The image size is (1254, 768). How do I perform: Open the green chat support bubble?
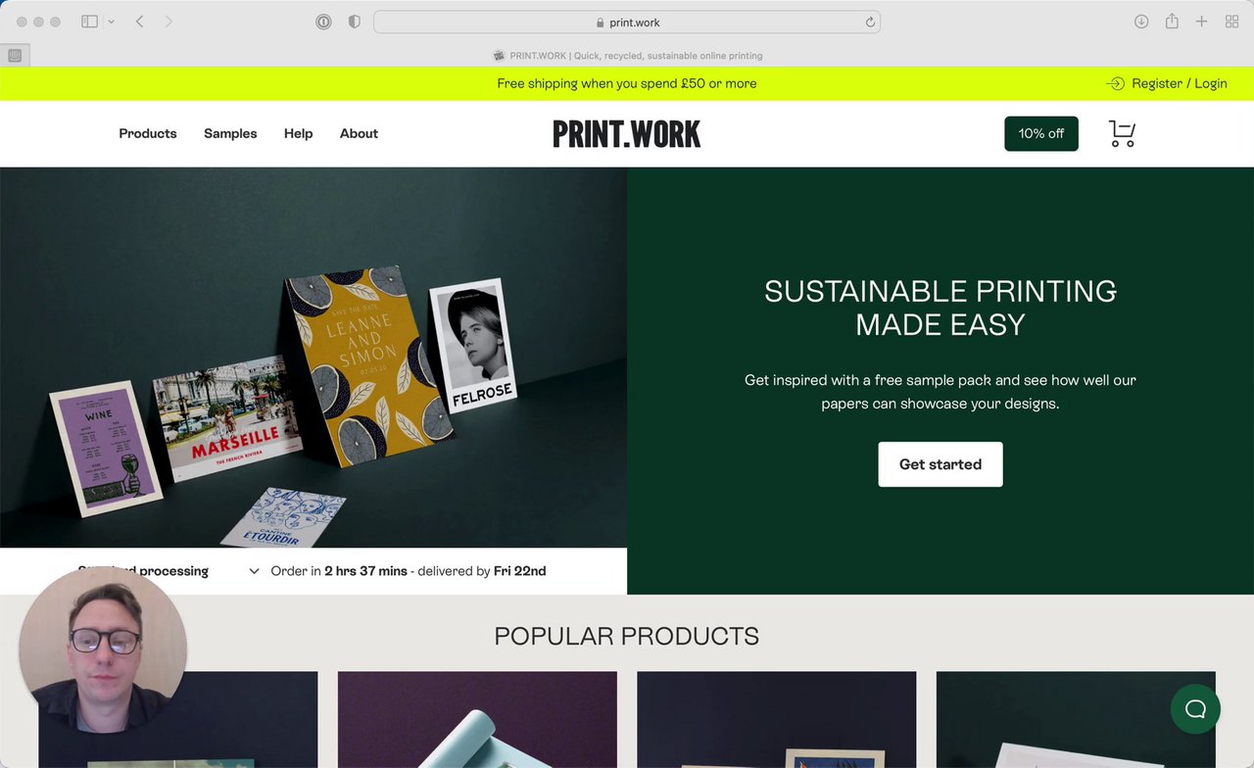(x=1195, y=709)
